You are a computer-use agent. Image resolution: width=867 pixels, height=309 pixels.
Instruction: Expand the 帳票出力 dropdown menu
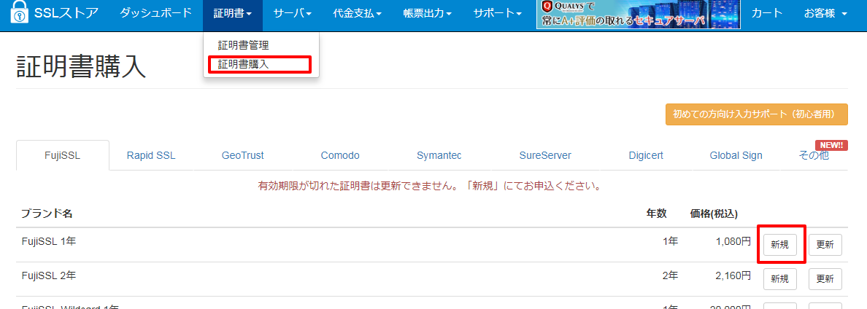click(428, 13)
